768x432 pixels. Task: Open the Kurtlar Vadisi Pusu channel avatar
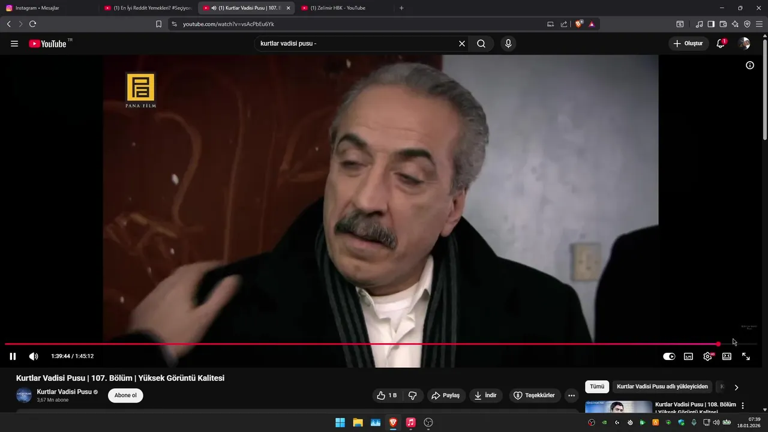tap(24, 395)
